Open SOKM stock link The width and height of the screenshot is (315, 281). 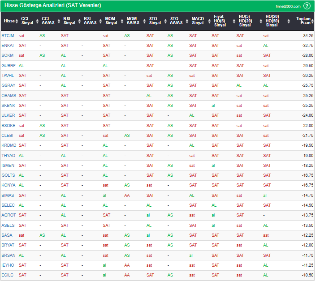pyautogui.click(x=8, y=55)
